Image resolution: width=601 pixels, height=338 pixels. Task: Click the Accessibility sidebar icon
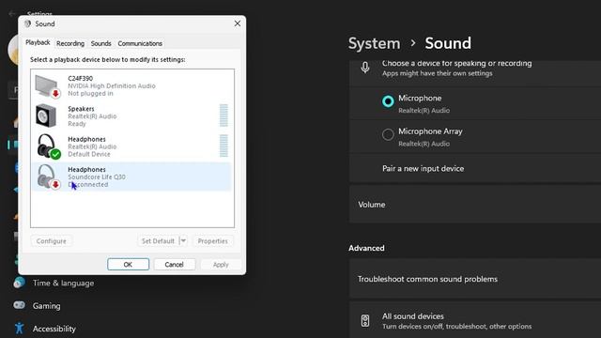click(19, 329)
